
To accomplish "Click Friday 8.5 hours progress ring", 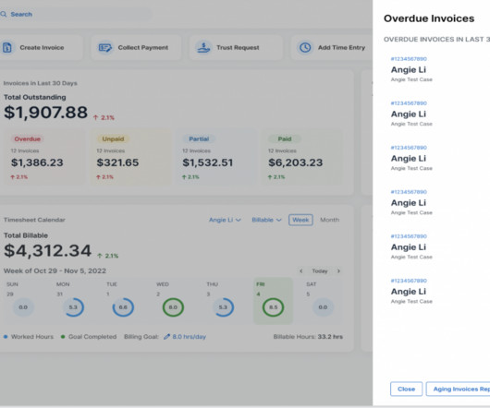I will coord(273,307).
